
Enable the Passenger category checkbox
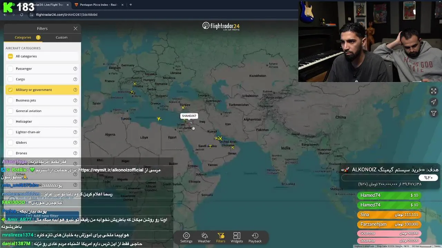(10, 69)
